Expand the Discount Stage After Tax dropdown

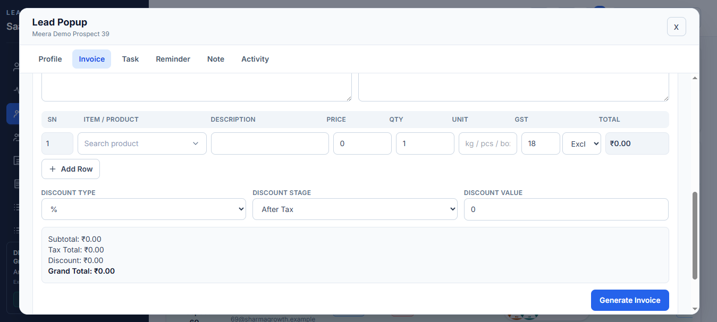355,209
